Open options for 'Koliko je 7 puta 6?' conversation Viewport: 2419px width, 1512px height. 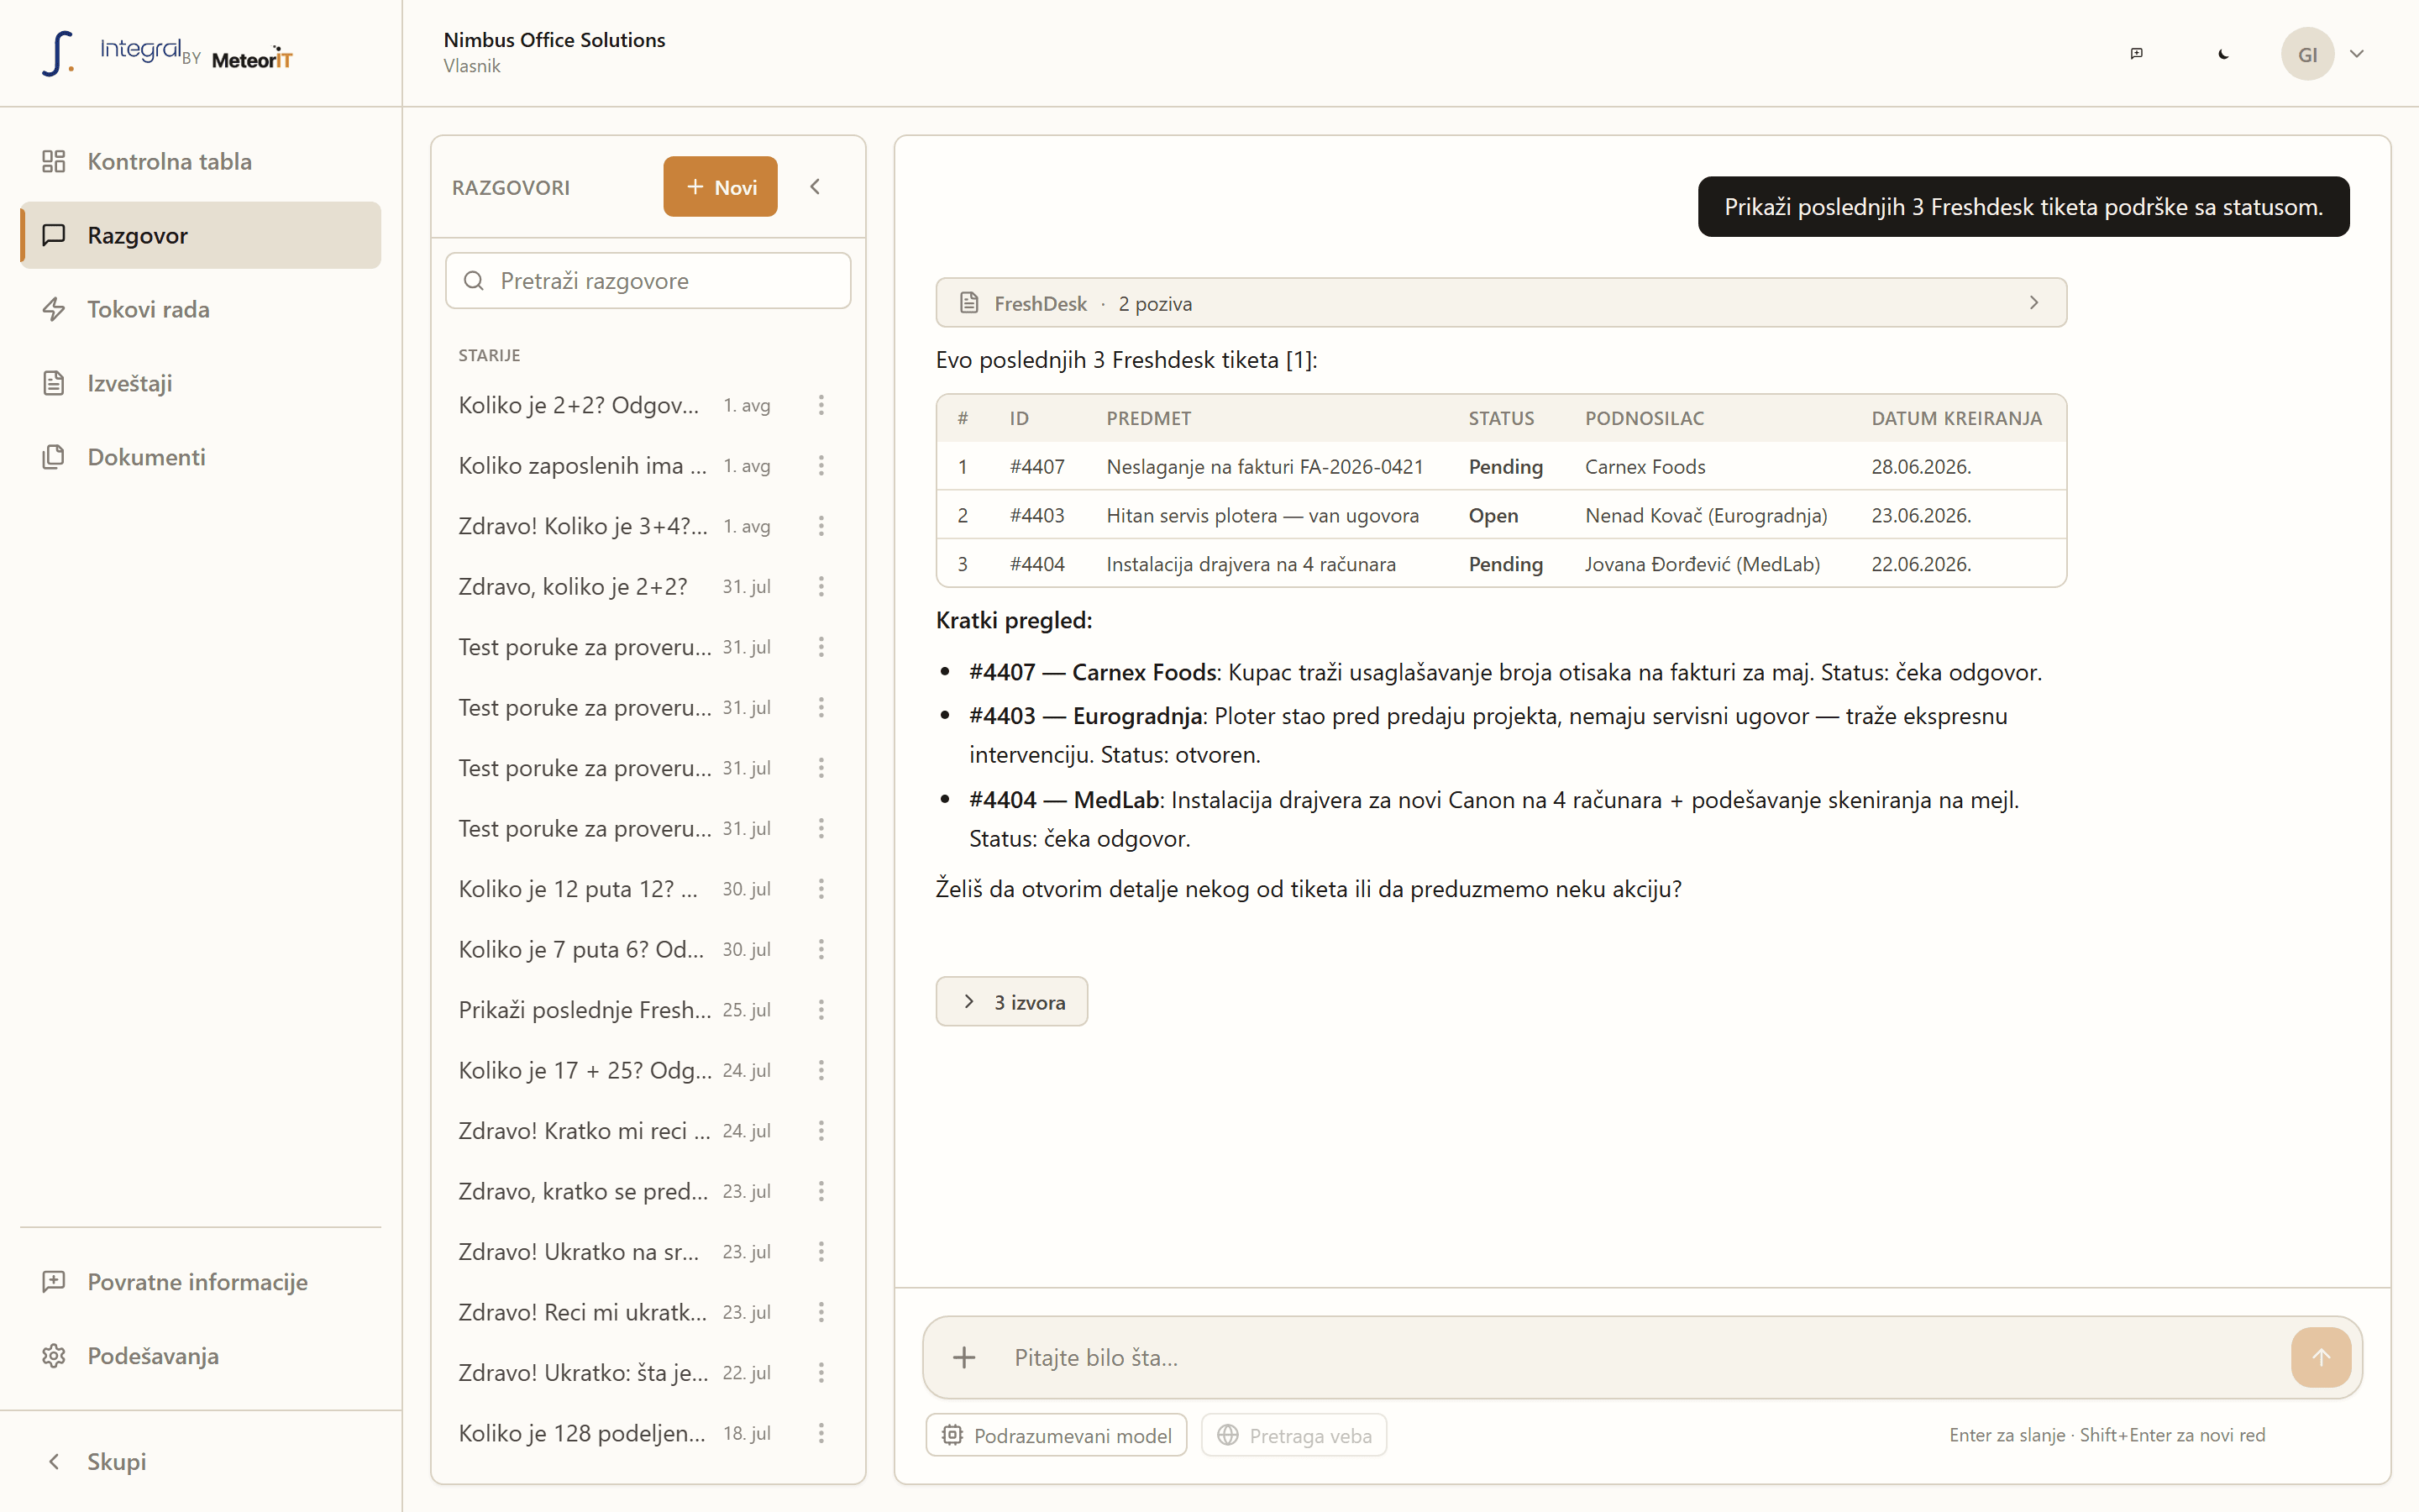click(x=821, y=950)
